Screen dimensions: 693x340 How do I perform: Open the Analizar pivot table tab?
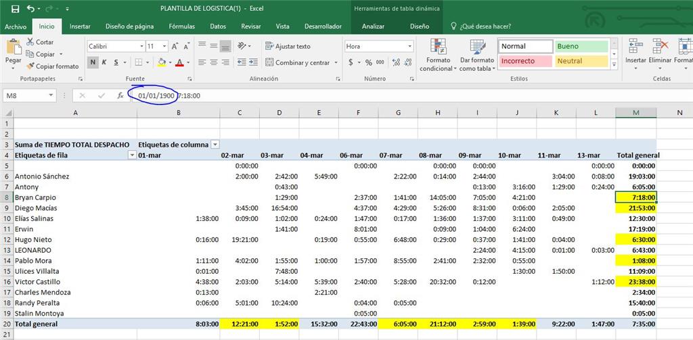373,26
